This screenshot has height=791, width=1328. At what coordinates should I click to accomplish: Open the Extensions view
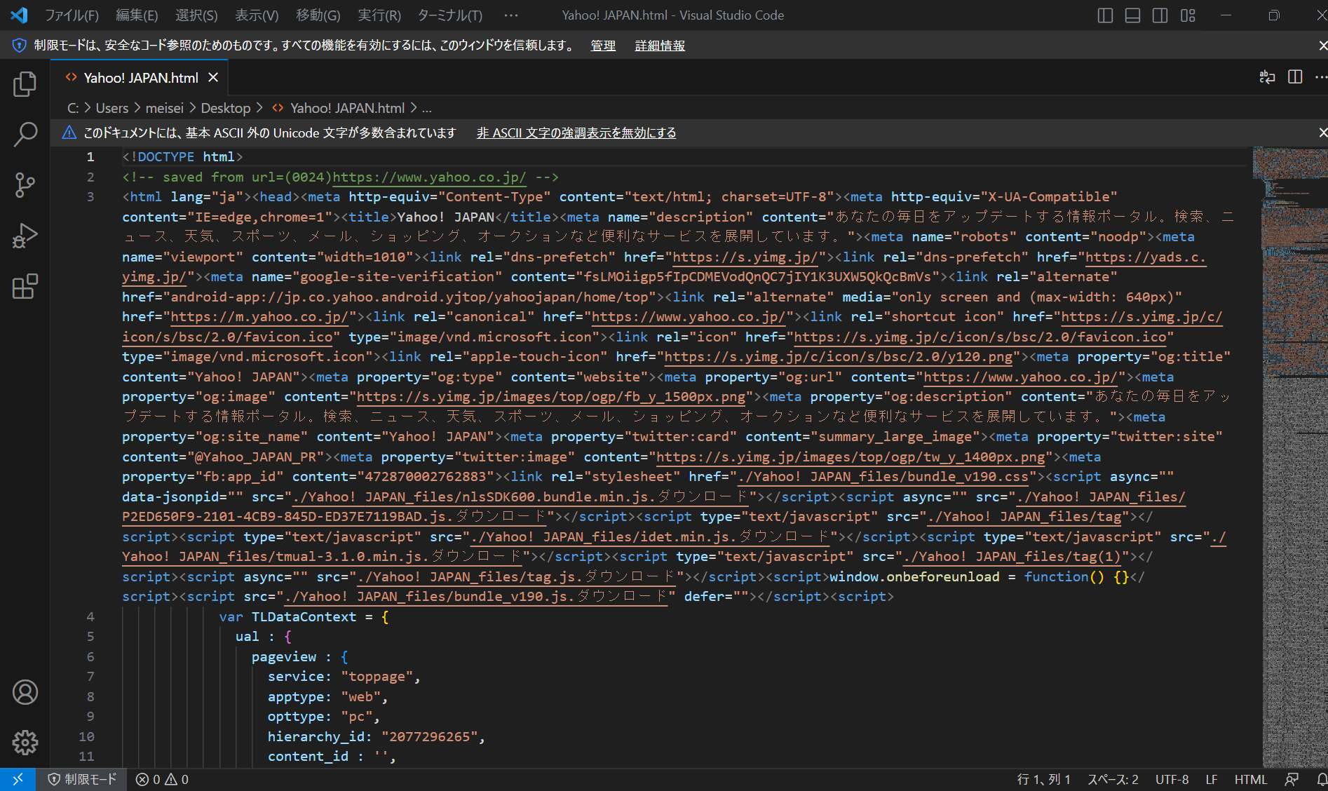25,286
